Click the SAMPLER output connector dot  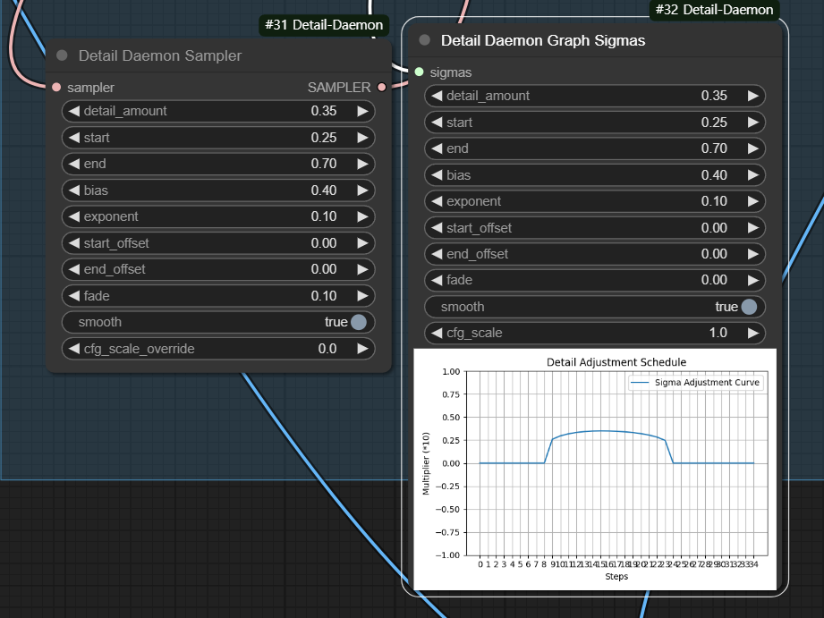tap(382, 88)
